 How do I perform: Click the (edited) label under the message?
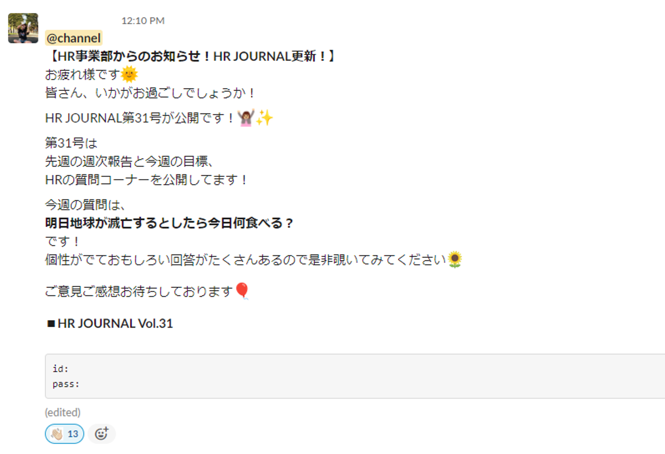click(63, 412)
